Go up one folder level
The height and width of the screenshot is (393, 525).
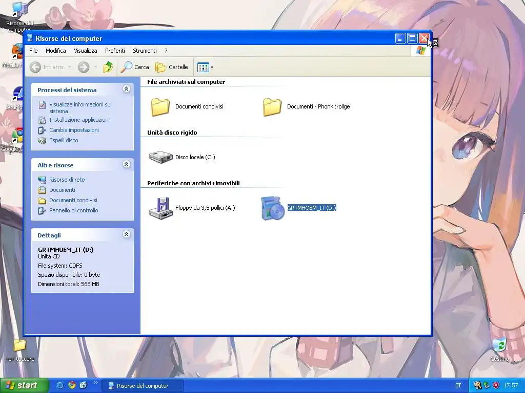coord(108,67)
